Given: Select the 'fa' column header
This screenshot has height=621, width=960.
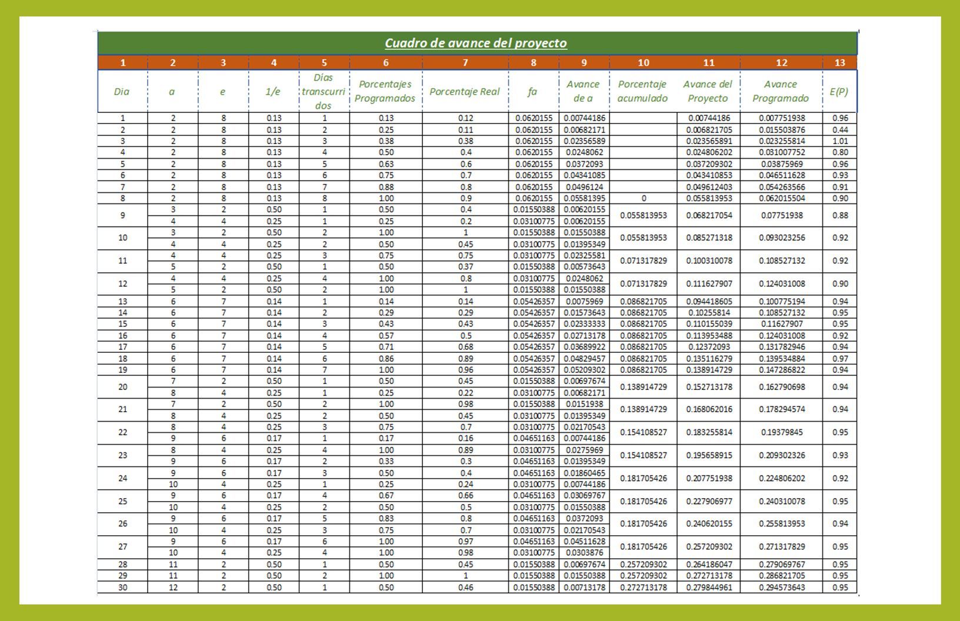Looking at the screenshot, I should [532, 91].
